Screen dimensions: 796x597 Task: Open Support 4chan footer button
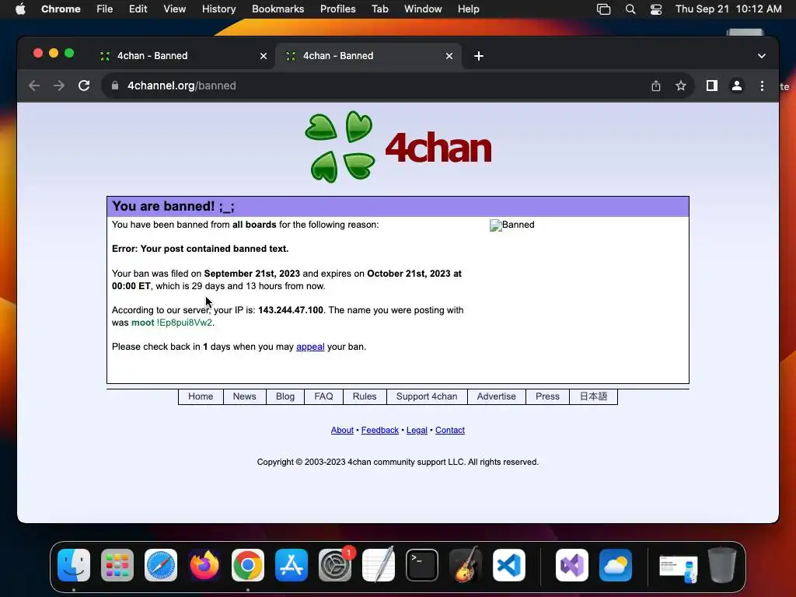click(x=427, y=396)
